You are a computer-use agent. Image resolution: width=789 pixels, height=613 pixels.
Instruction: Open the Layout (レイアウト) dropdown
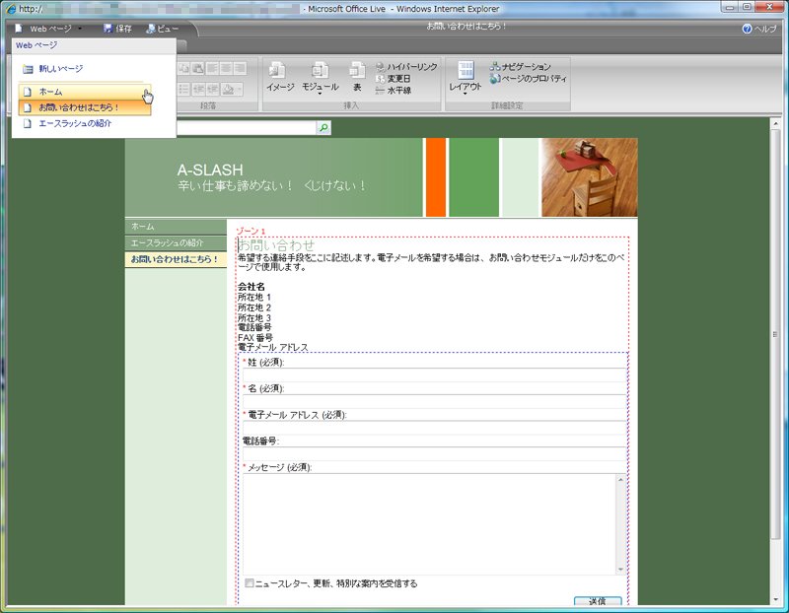point(466,78)
